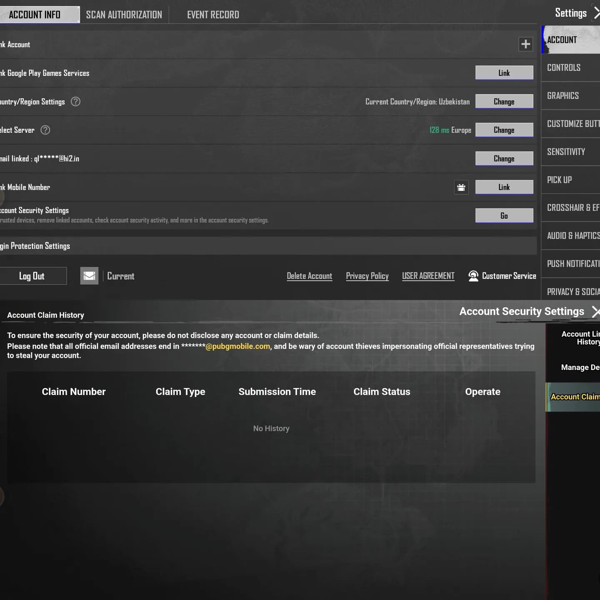Click the @pubgmobile.com email text
600x600 pixels.
pyautogui.click(x=238, y=346)
